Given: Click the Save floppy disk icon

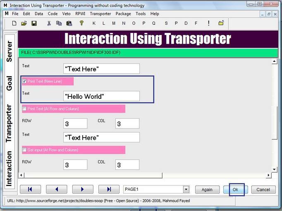Looking at the screenshot, I should pos(34,23).
